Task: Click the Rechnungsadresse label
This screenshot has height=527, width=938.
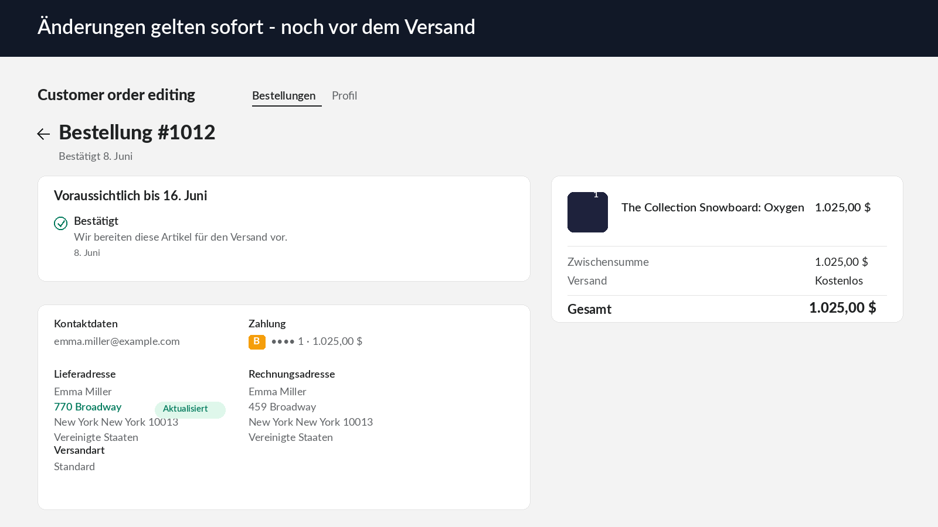Action: [292, 374]
